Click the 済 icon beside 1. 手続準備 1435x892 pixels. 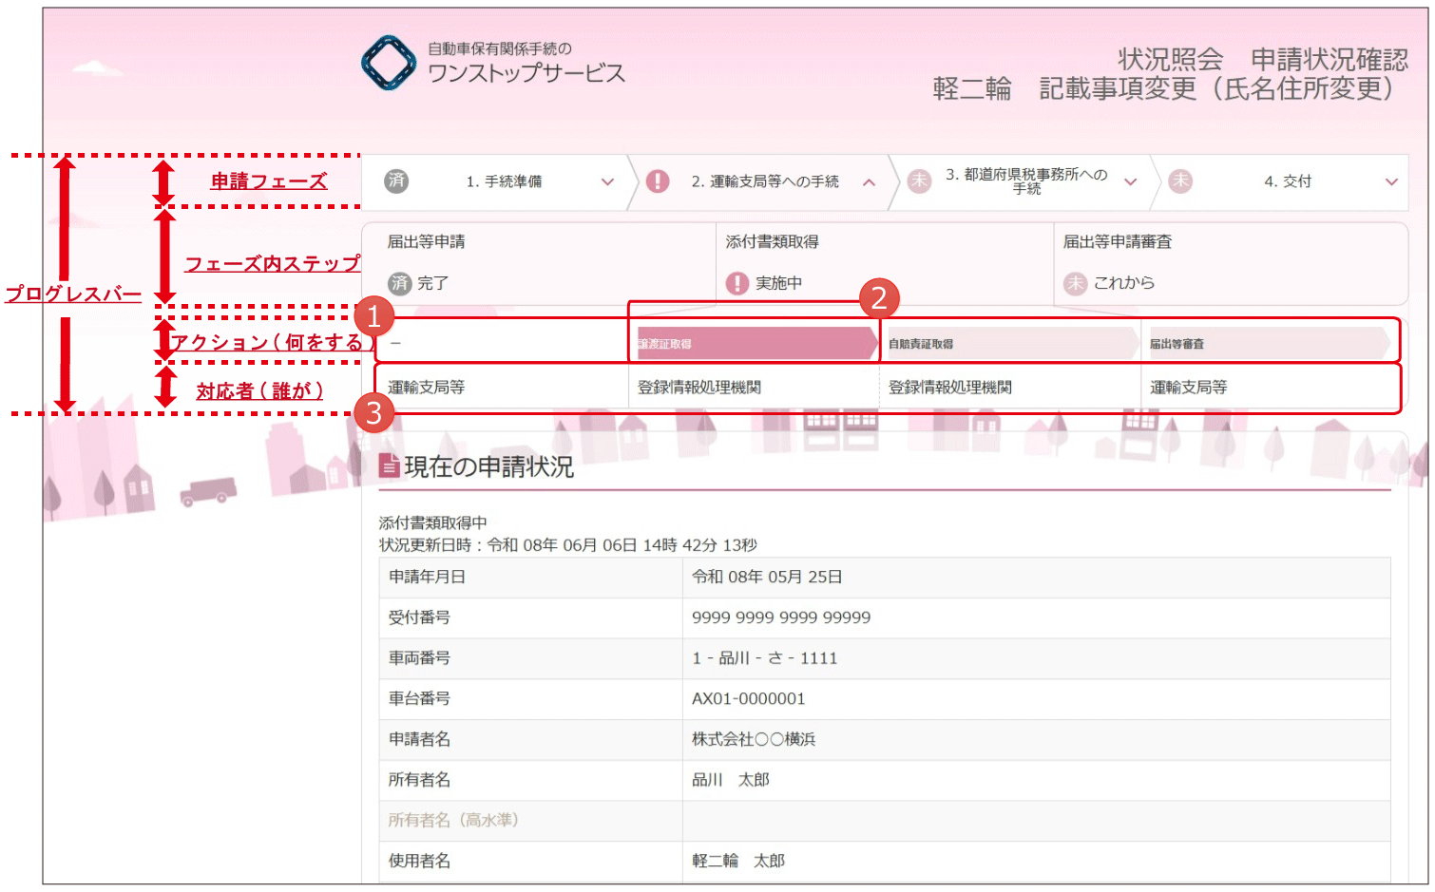[x=396, y=180]
